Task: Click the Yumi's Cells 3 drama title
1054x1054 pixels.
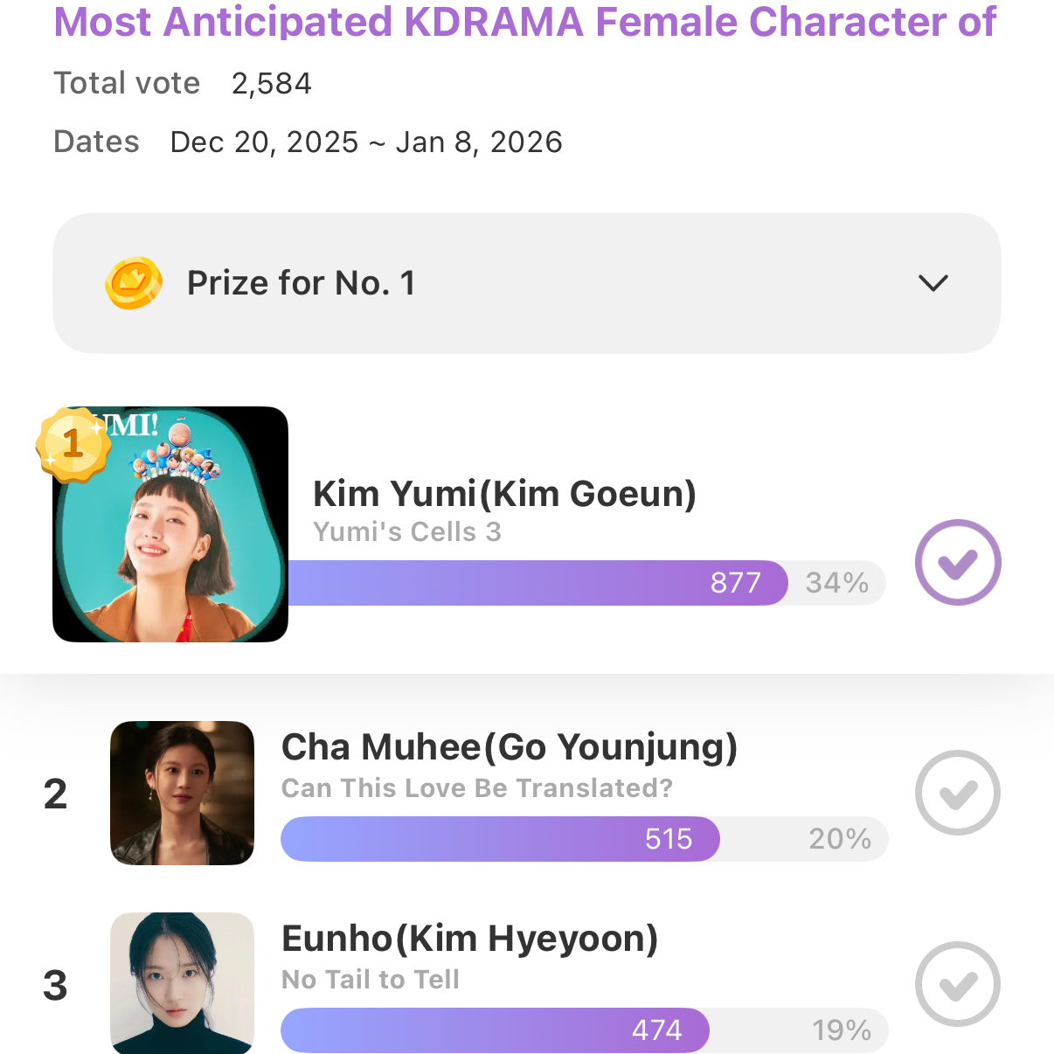Action: click(407, 530)
